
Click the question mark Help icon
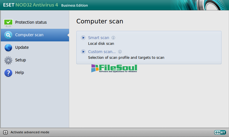[8, 73]
